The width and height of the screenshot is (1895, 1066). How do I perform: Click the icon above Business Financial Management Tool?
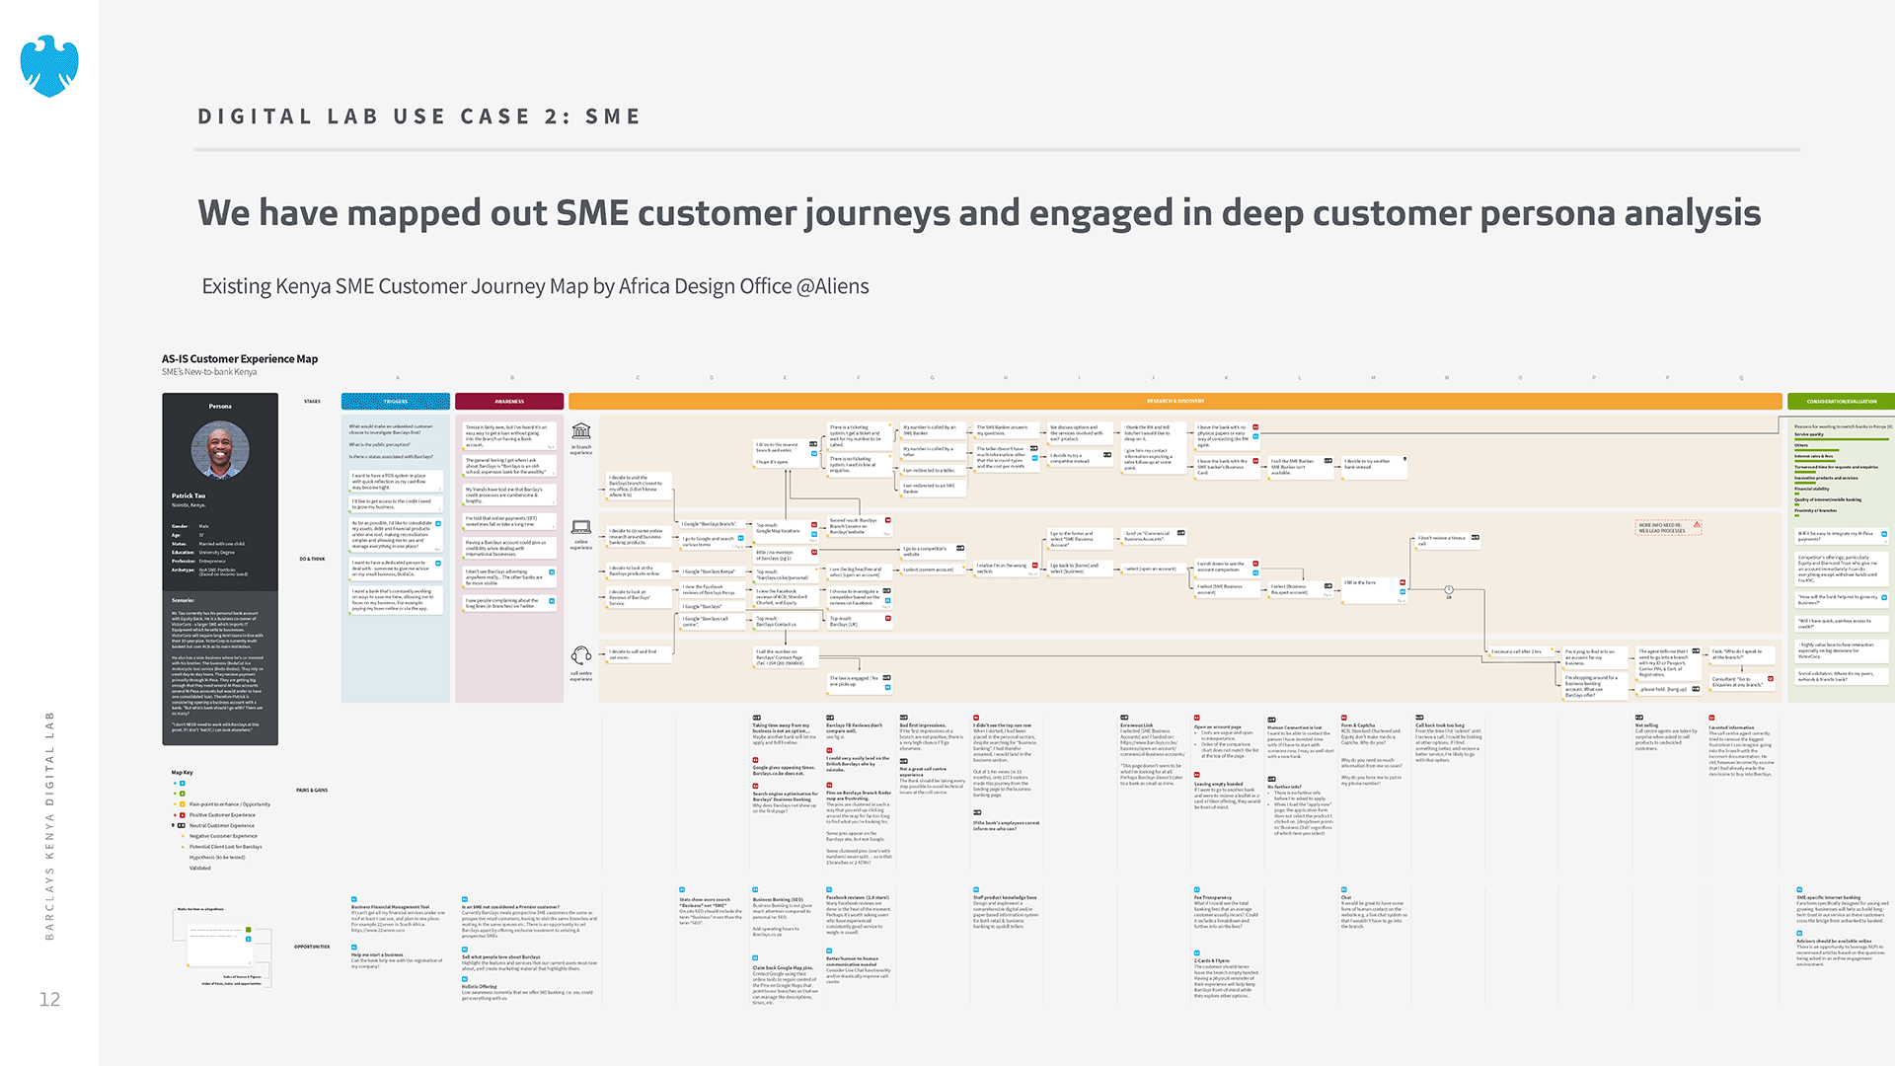coord(354,899)
